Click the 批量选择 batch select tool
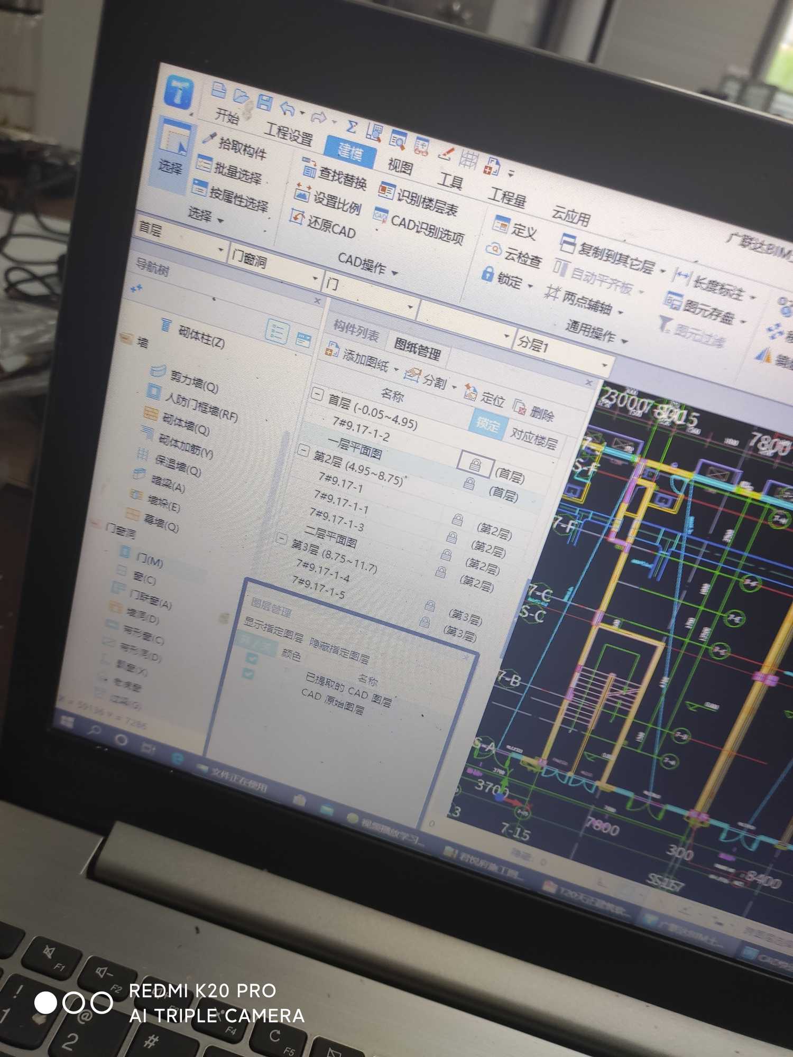Viewport: 793px width, 1057px height. pyautogui.click(x=229, y=169)
